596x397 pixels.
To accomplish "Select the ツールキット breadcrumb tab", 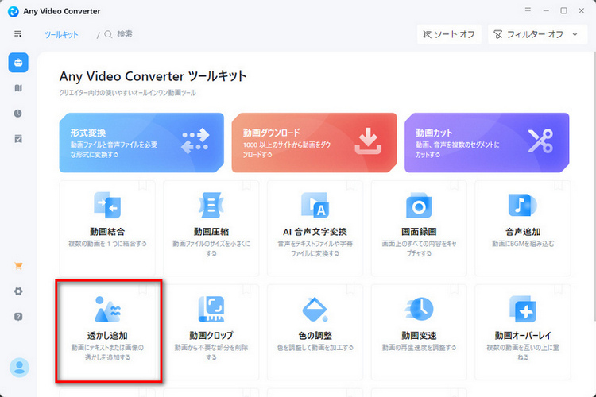I will pyautogui.click(x=61, y=35).
